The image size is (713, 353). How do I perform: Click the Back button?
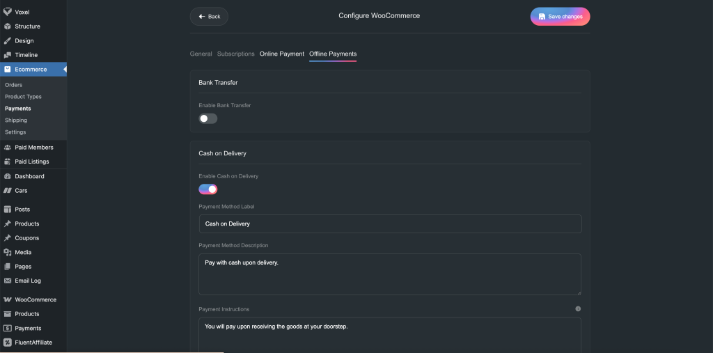(x=209, y=16)
